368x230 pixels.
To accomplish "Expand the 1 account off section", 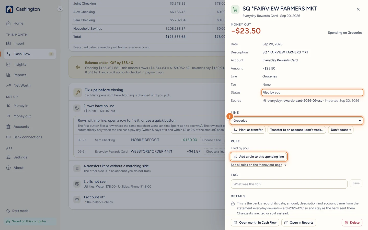I will (147, 200).
